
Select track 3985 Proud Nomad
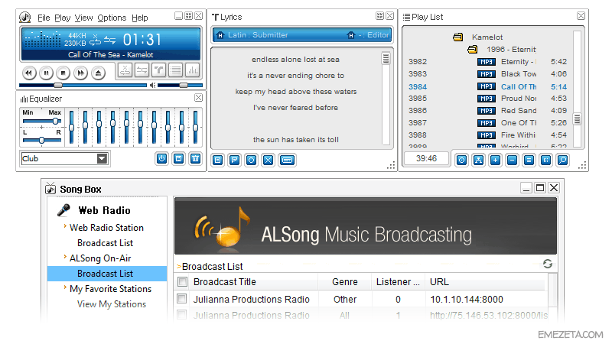(x=487, y=99)
